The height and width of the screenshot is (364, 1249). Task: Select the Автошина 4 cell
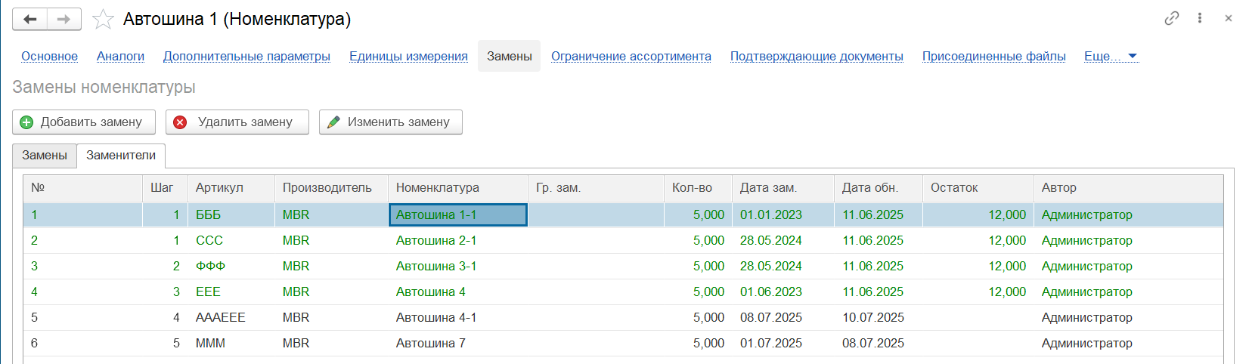tap(458, 292)
